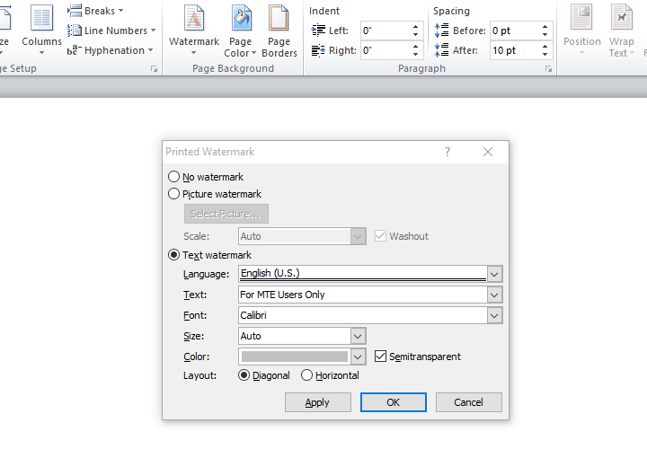Click the watermark text field 'For MTE Users Only'
Image resolution: width=647 pixels, height=449 pixels.
click(363, 295)
